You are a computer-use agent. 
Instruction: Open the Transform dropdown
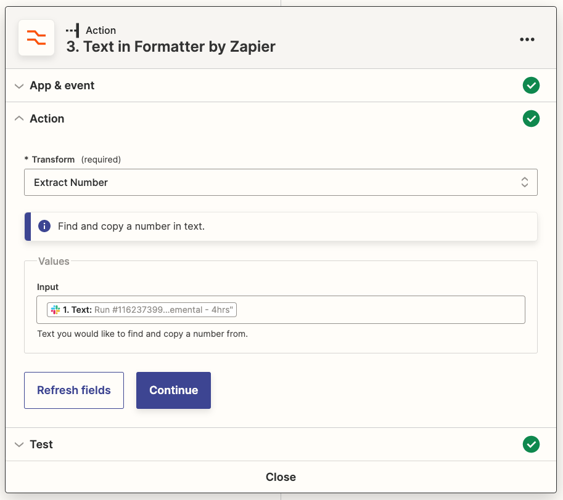pyautogui.click(x=524, y=182)
